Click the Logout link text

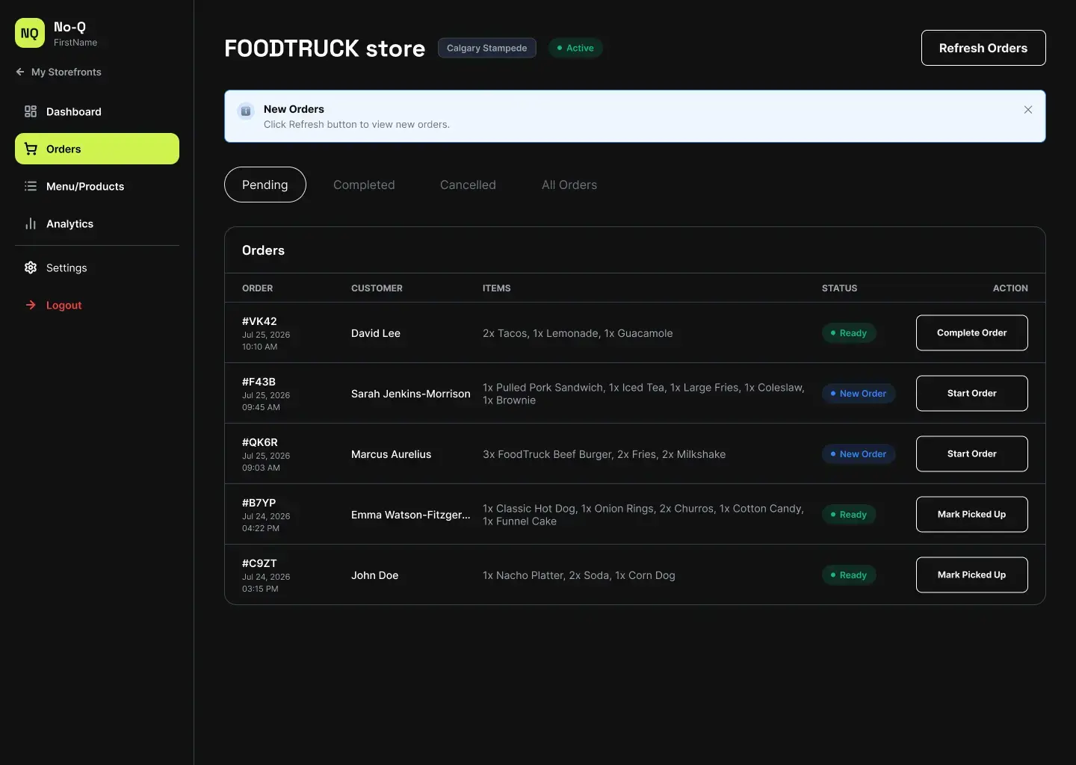(x=64, y=305)
